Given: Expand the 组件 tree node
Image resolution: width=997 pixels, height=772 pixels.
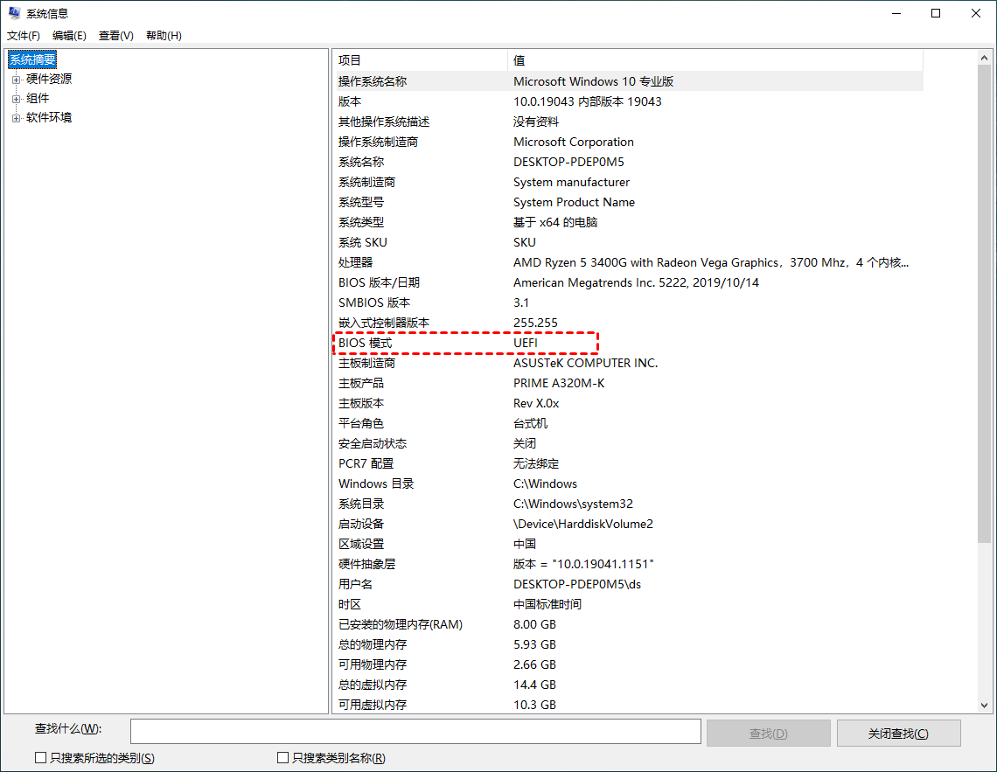Looking at the screenshot, I should [16, 99].
